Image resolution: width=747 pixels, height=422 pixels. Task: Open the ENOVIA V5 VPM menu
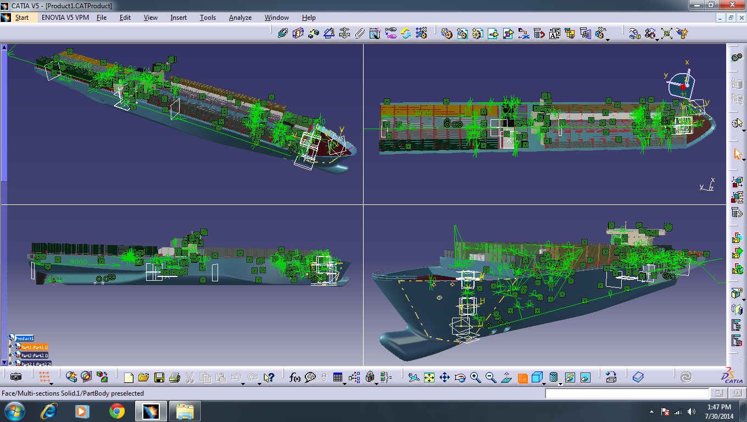click(x=65, y=18)
